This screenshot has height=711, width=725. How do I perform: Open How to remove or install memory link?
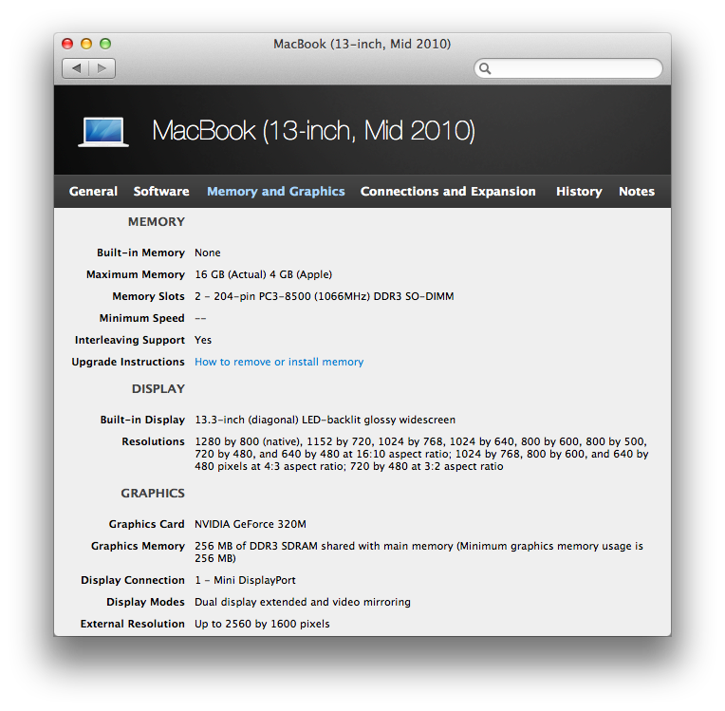pyautogui.click(x=279, y=362)
